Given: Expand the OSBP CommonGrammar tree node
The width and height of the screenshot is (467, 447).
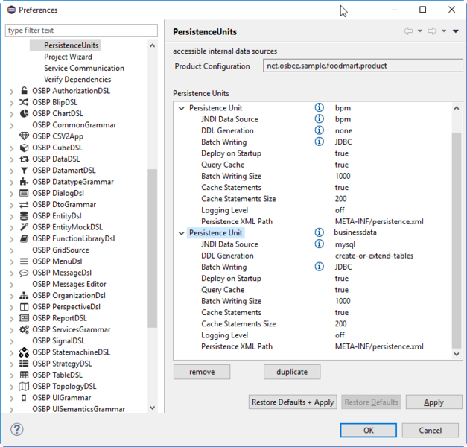Looking at the screenshot, I should point(12,125).
